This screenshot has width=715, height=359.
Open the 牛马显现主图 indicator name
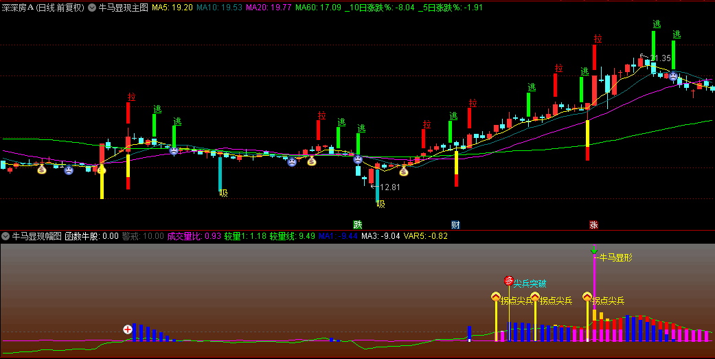[x=123, y=8]
